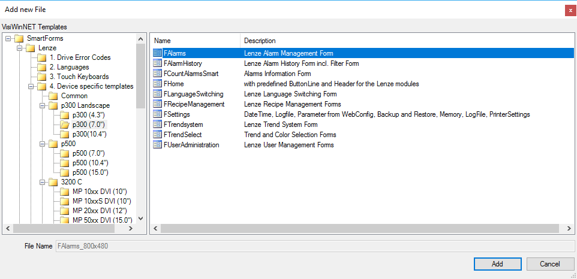The image size is (577, 279).
Task: Select description 'Lenze Alarm History Form incl. Filter Form'
Action: (x=301, y=63)
